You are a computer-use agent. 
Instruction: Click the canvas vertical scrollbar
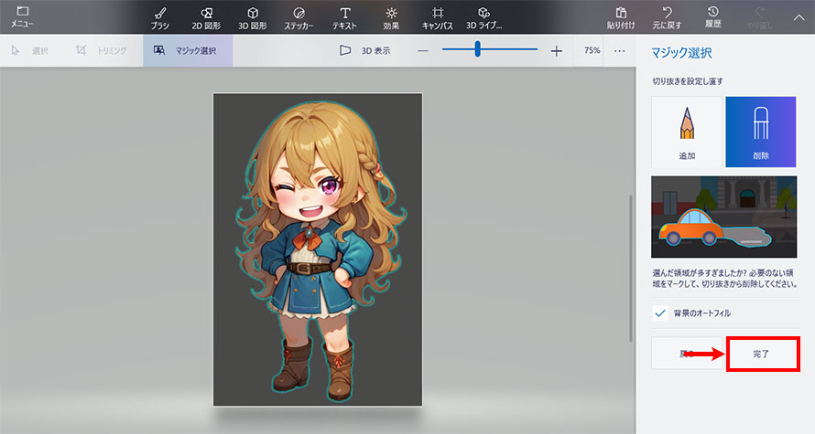(631, 269)
